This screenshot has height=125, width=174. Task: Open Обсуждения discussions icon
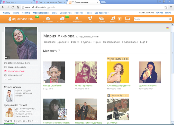pyautogui.click(x=62, y=18)
